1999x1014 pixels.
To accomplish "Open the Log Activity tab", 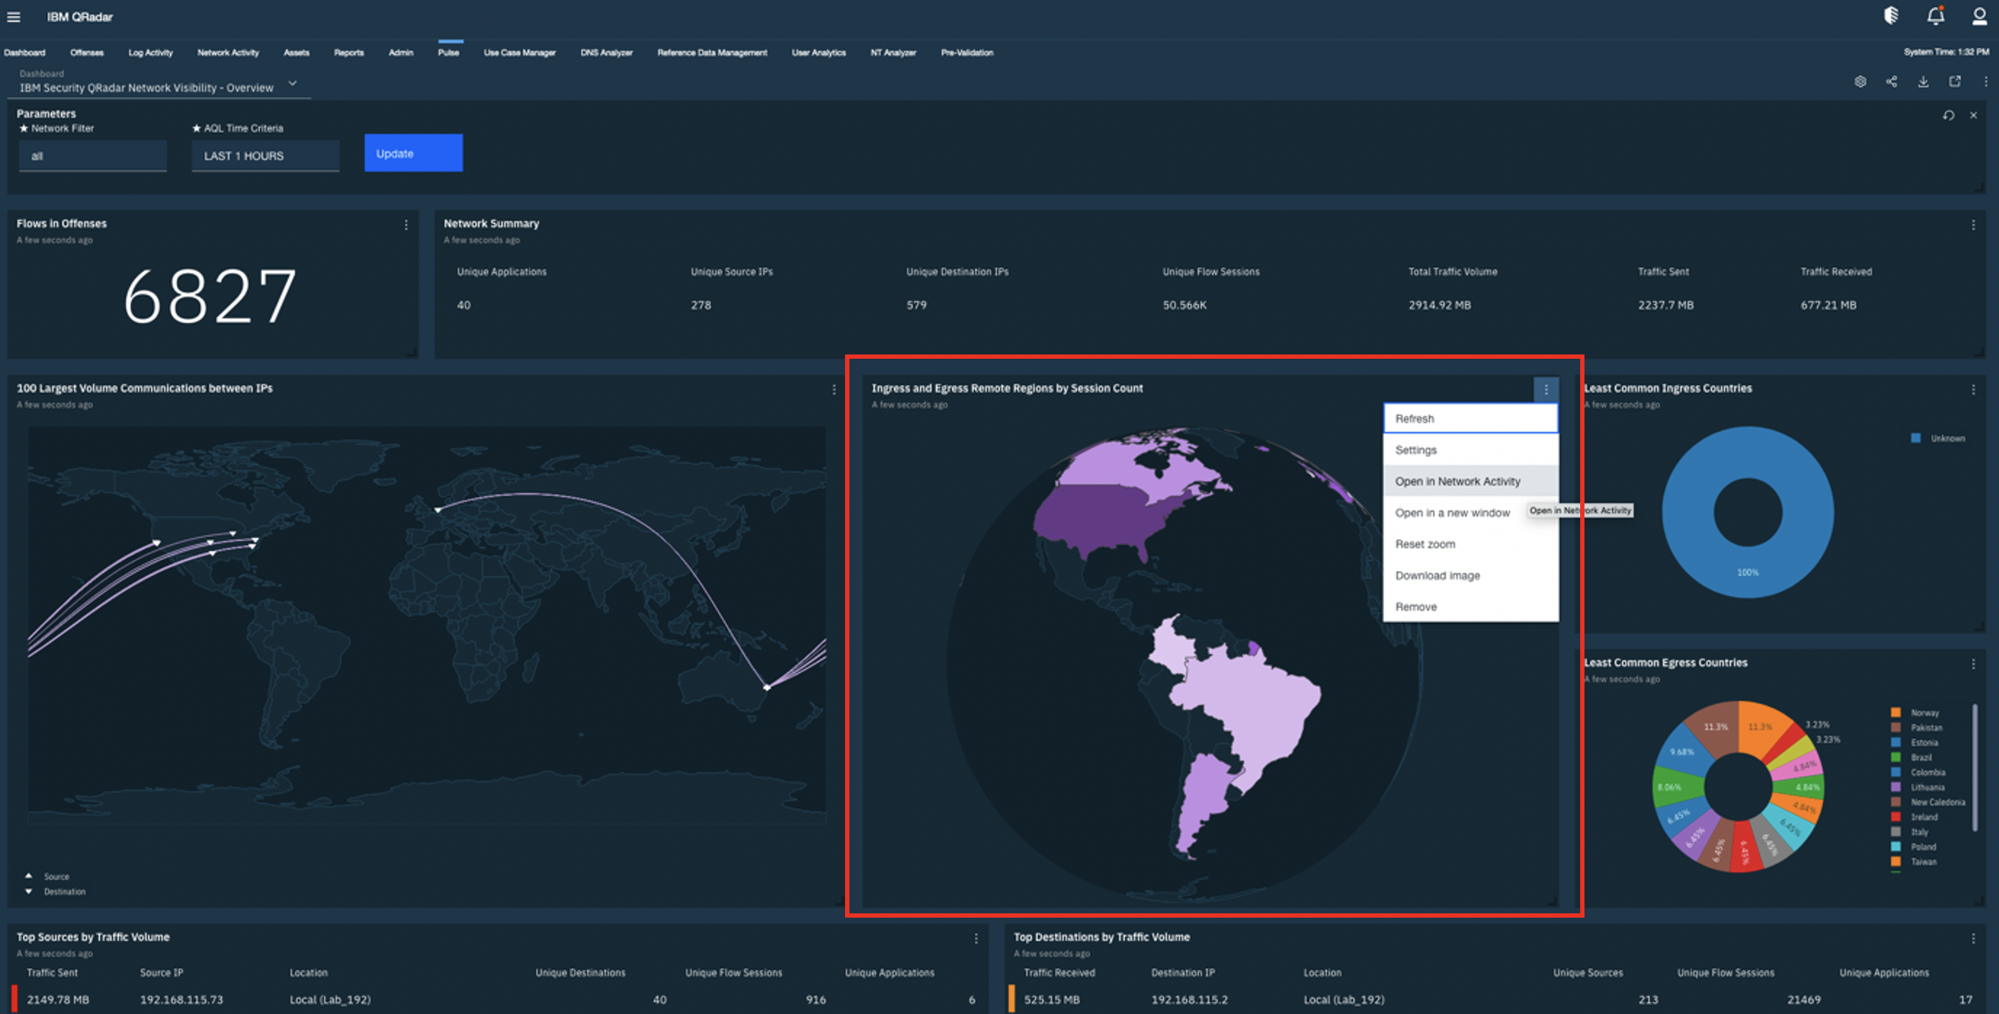I will click(x=151, y=52).
